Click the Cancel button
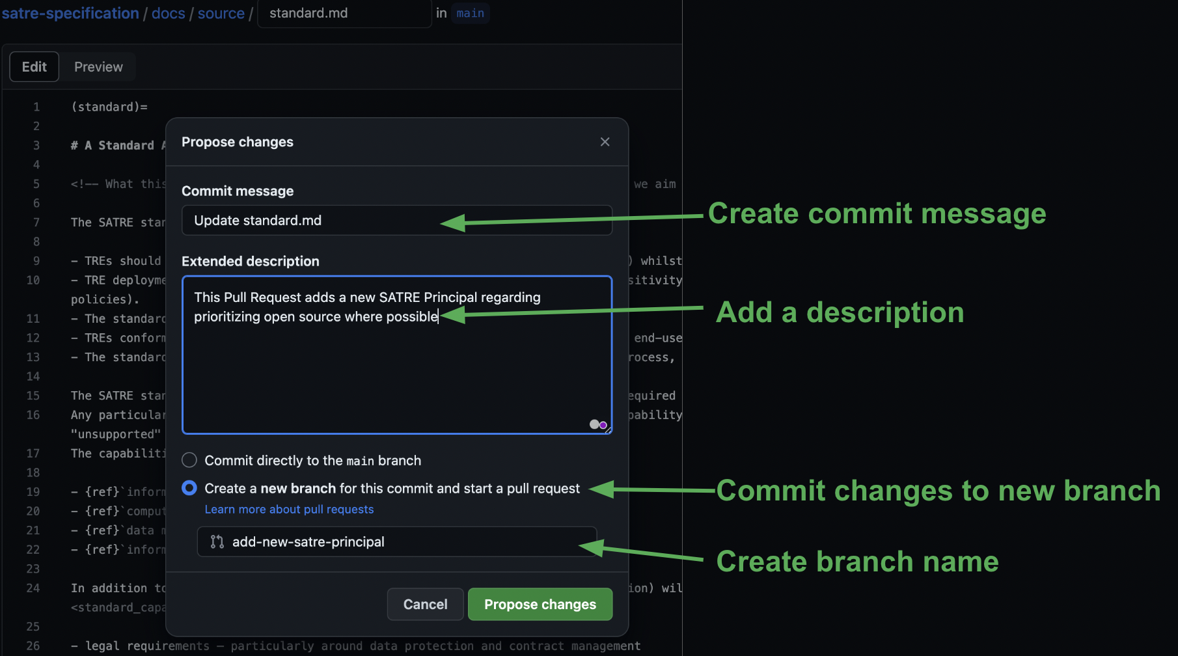This screenshot has height=656, width=1178. click(x=426, y=604)
